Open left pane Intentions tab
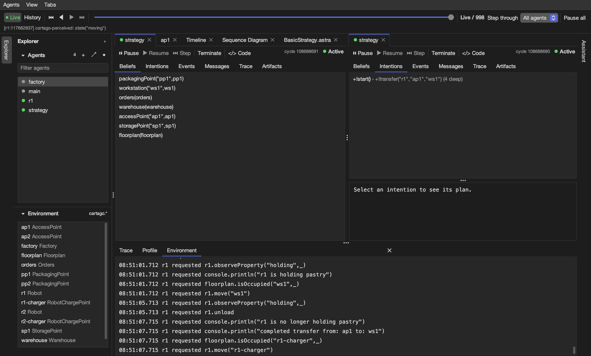591x356 pixels. tap(157, 66)
